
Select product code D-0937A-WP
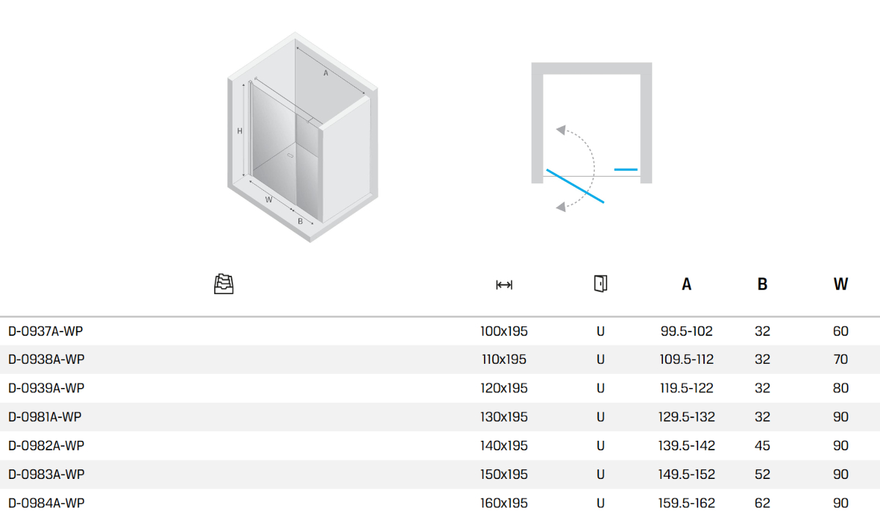45,332
